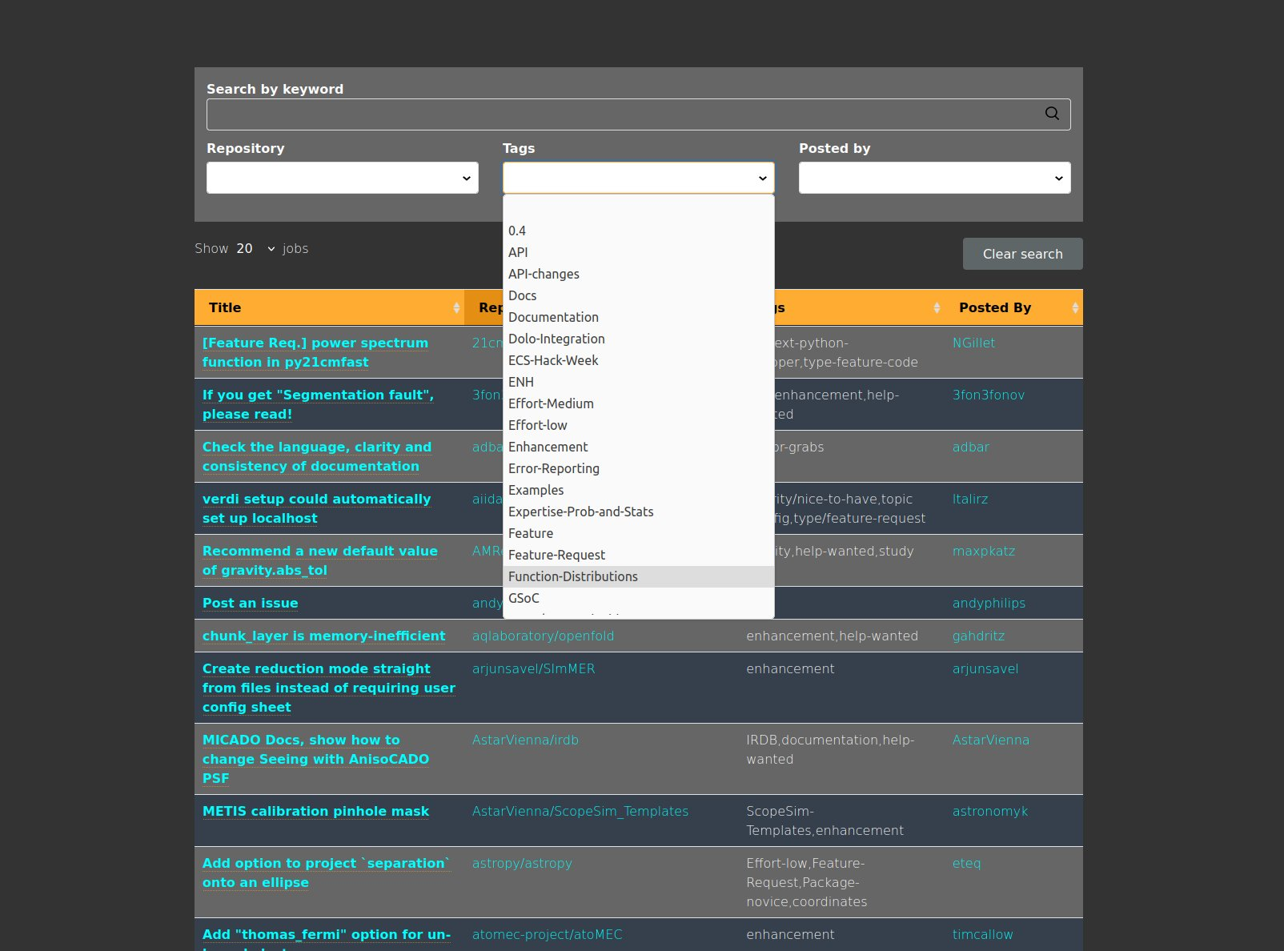Visit the astropy/astropy repository link
This screenshot has width=1284, height=951.
click(522, 863)
